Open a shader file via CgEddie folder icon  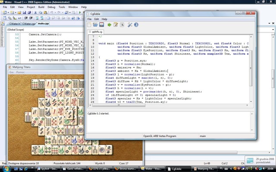[x=95, y=25]
